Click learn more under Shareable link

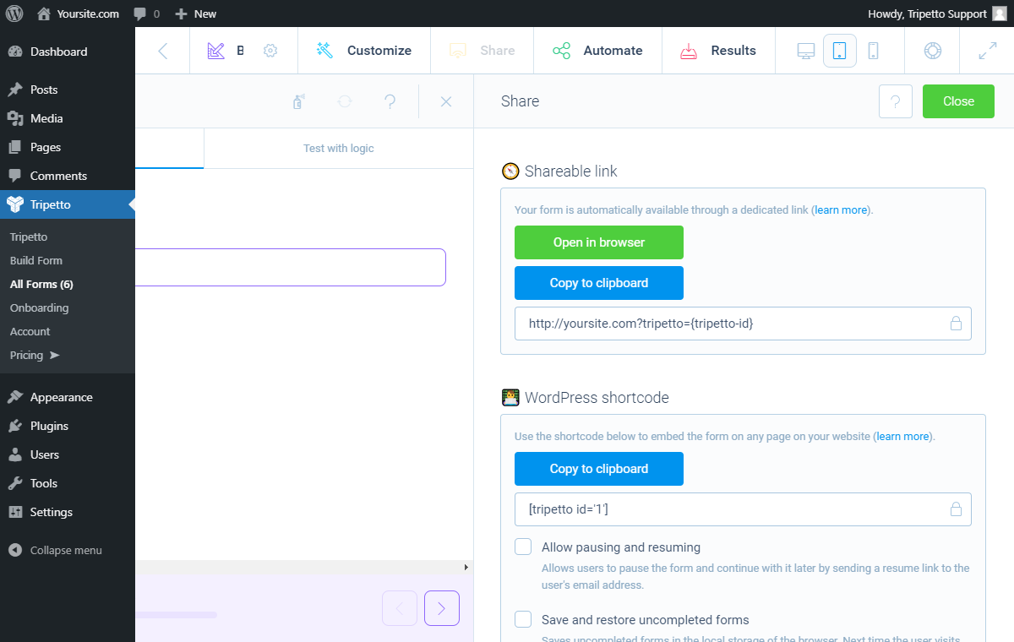(842, 210)
